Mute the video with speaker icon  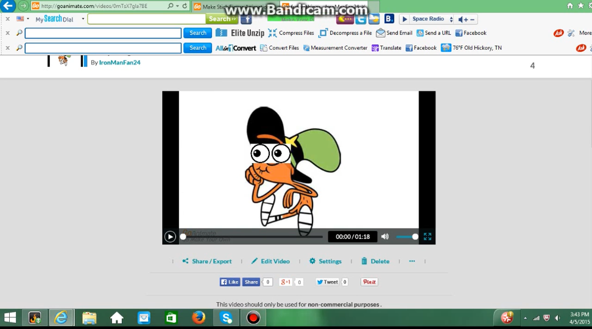point(385,237)
